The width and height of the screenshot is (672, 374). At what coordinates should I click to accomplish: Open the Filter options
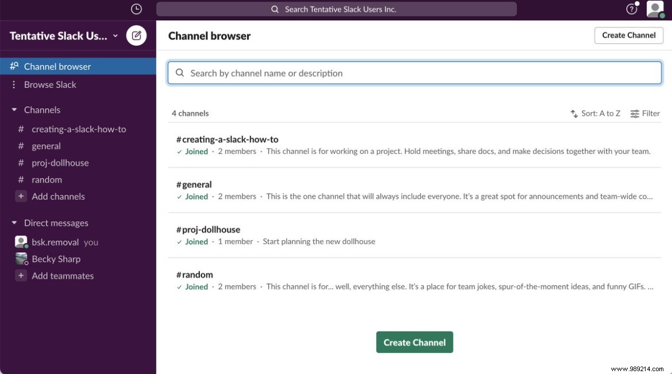pos(645,113)
